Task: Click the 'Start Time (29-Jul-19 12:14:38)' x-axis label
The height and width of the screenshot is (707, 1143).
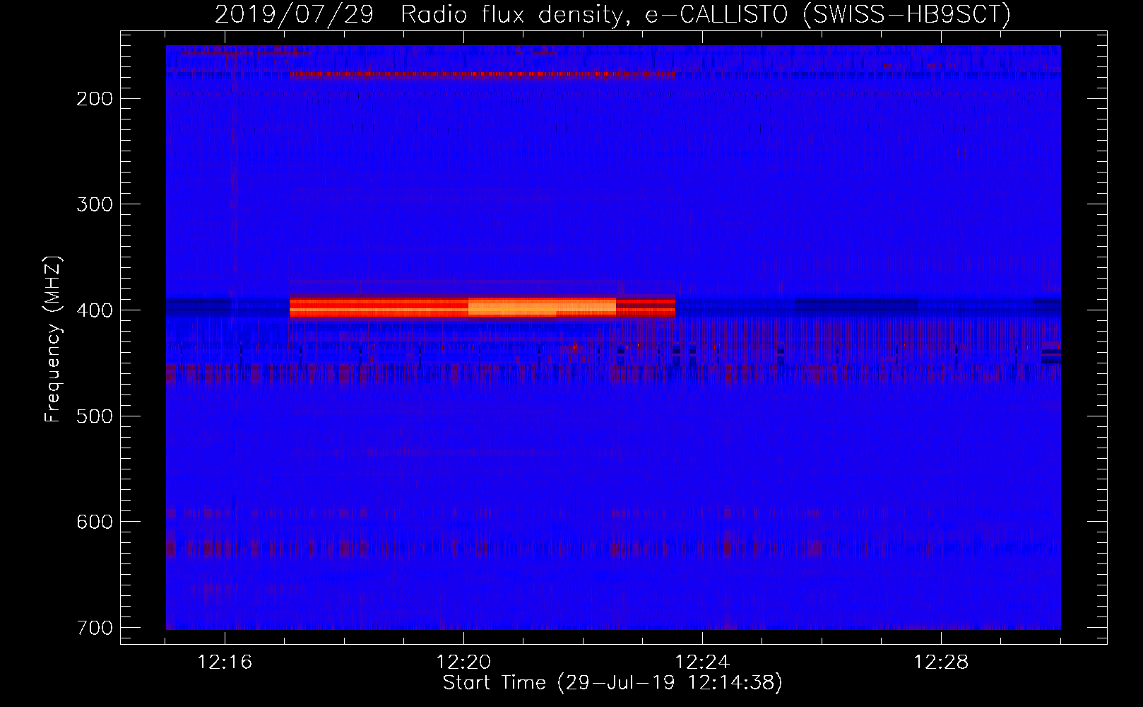Action: pyautogui.click(x=612, y=683)
